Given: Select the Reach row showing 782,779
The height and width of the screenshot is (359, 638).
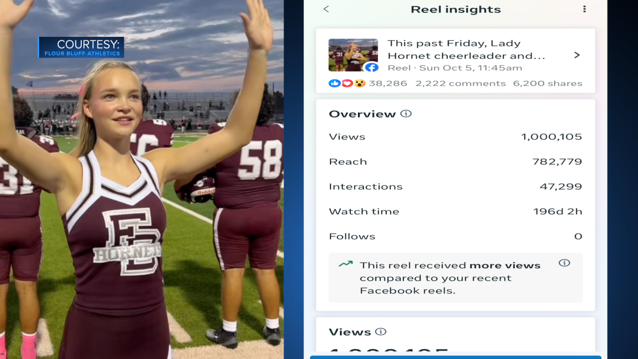Looking at the screenshot, I should pyautogui.click(x=455, y=162).
